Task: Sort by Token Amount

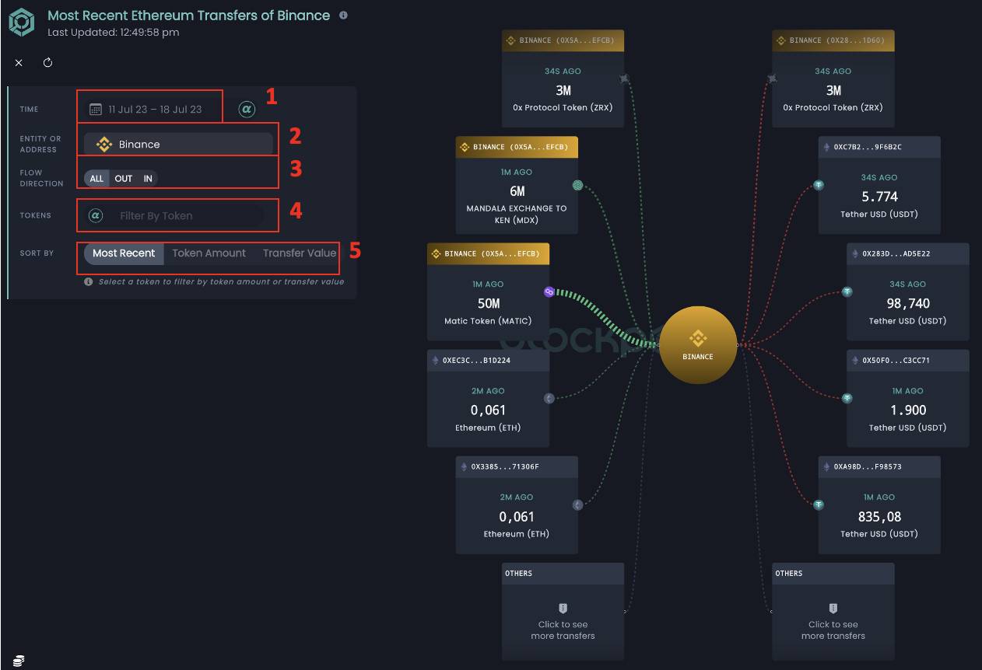Action: pyautogui.click(x=209, y=253)
